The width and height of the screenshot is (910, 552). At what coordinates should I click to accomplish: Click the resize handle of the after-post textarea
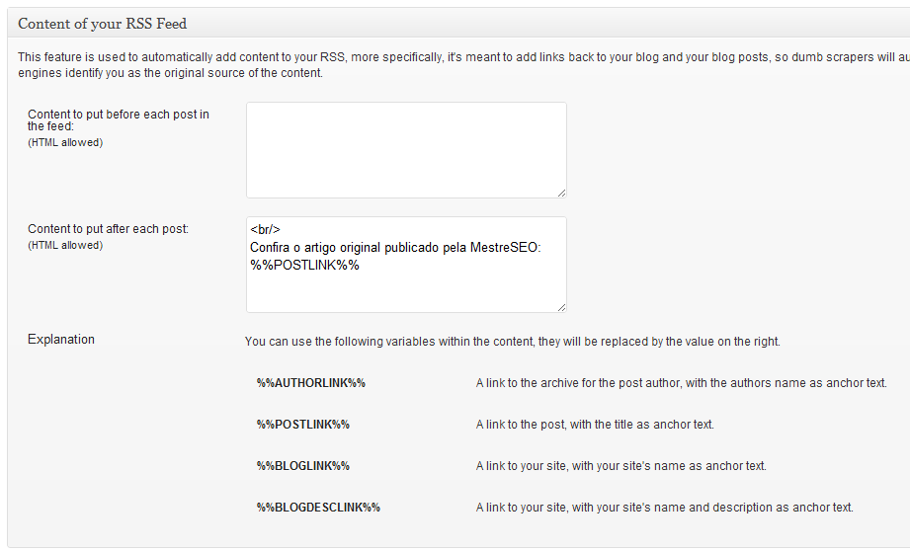561,307
